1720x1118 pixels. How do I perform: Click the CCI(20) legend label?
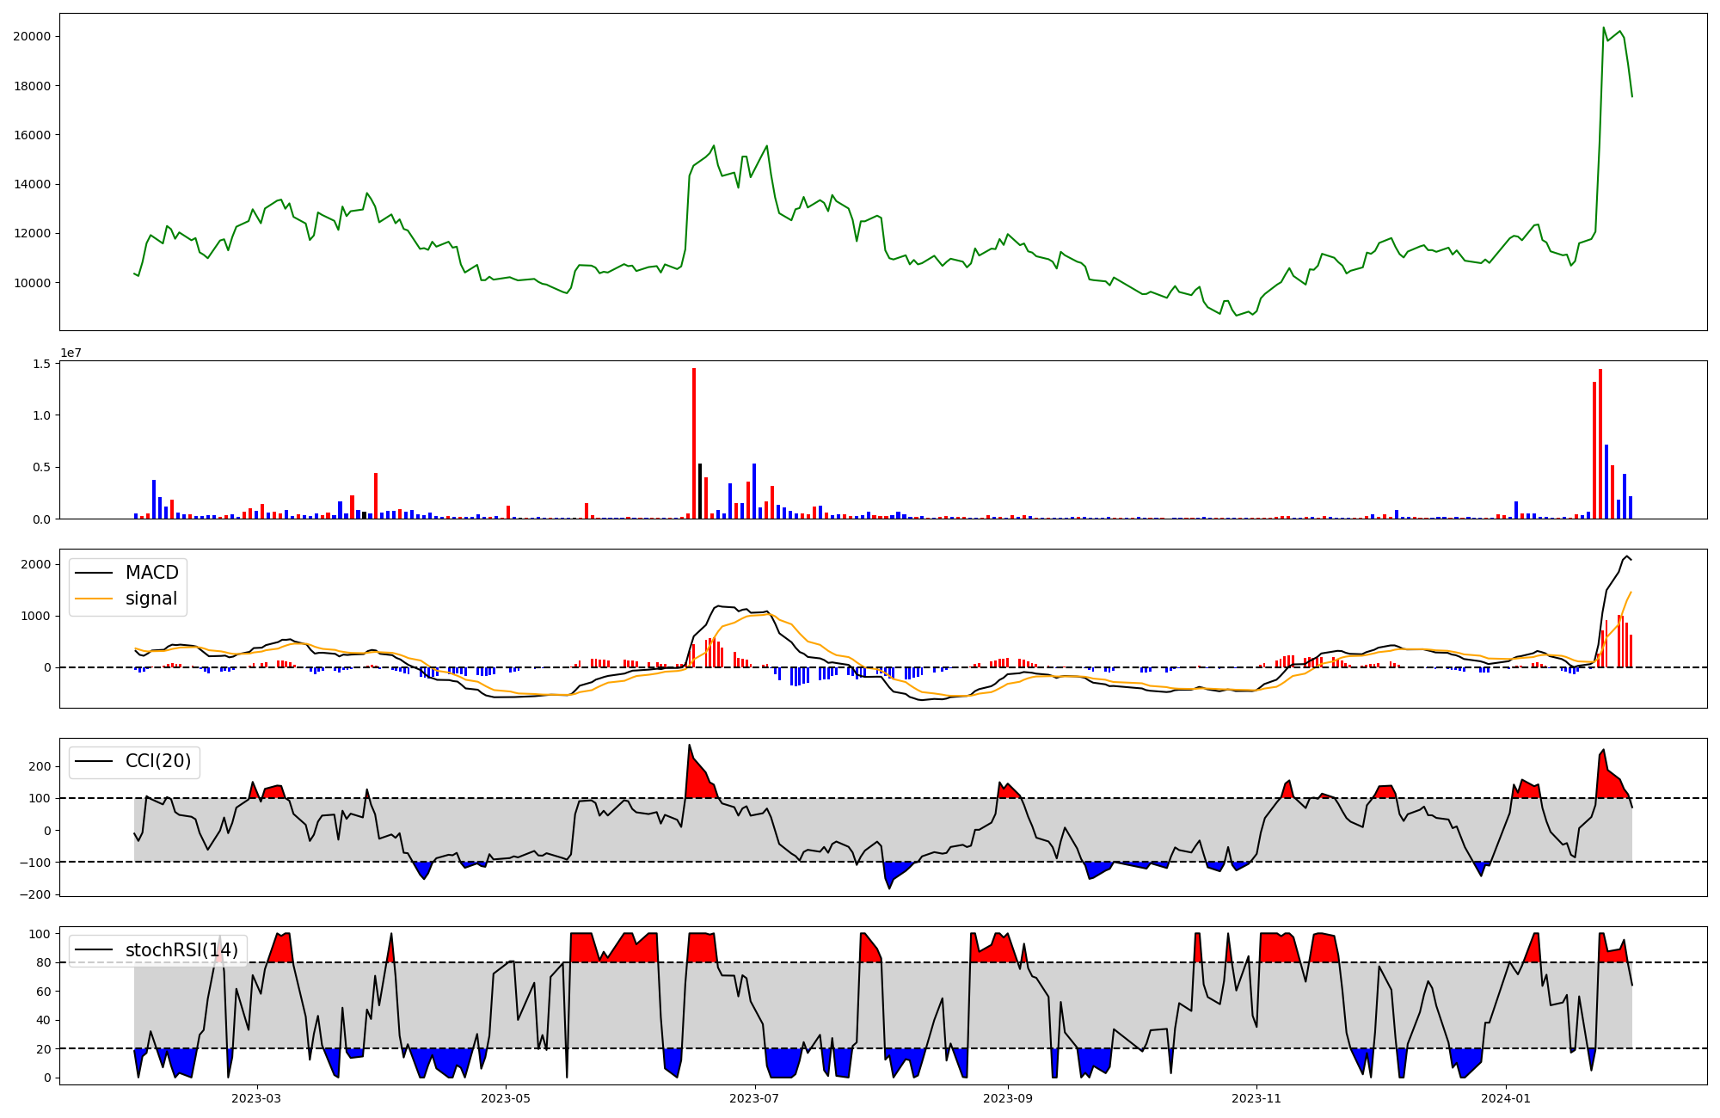(158, 762)
